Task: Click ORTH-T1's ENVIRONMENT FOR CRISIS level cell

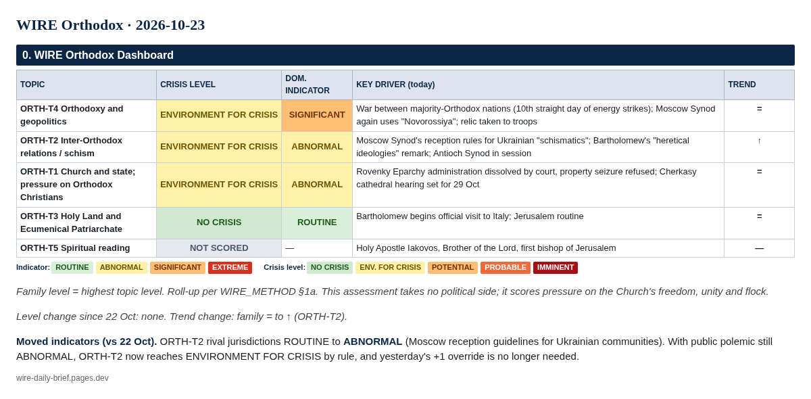Action: click(x=219, y=185)
